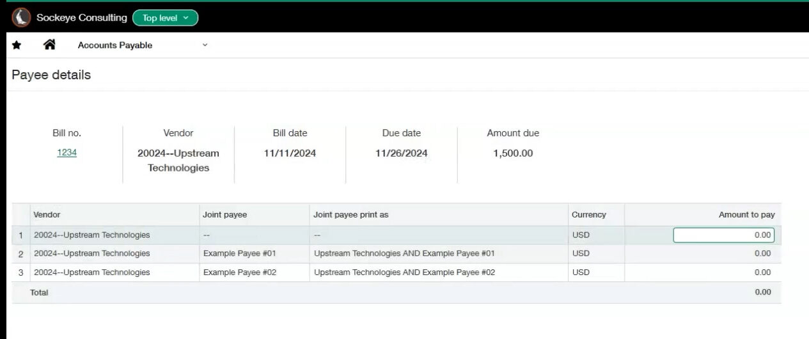Click the vendor cell in row 1

(x=114, y=235)
